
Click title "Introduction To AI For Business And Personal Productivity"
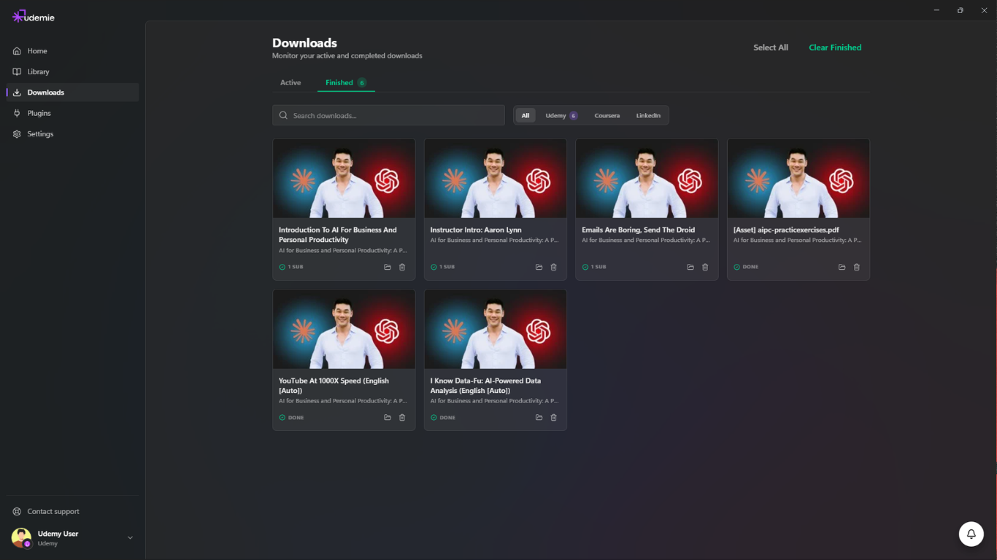338,235
